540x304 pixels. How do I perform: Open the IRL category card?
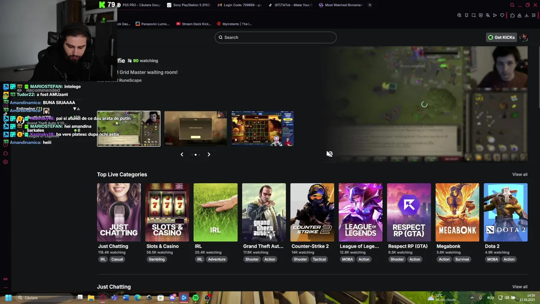pos(216,212)
